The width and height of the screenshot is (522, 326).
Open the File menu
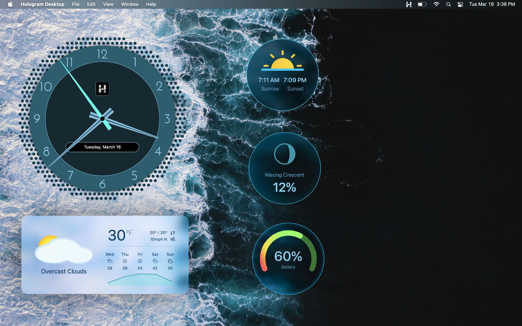(76, 4)
